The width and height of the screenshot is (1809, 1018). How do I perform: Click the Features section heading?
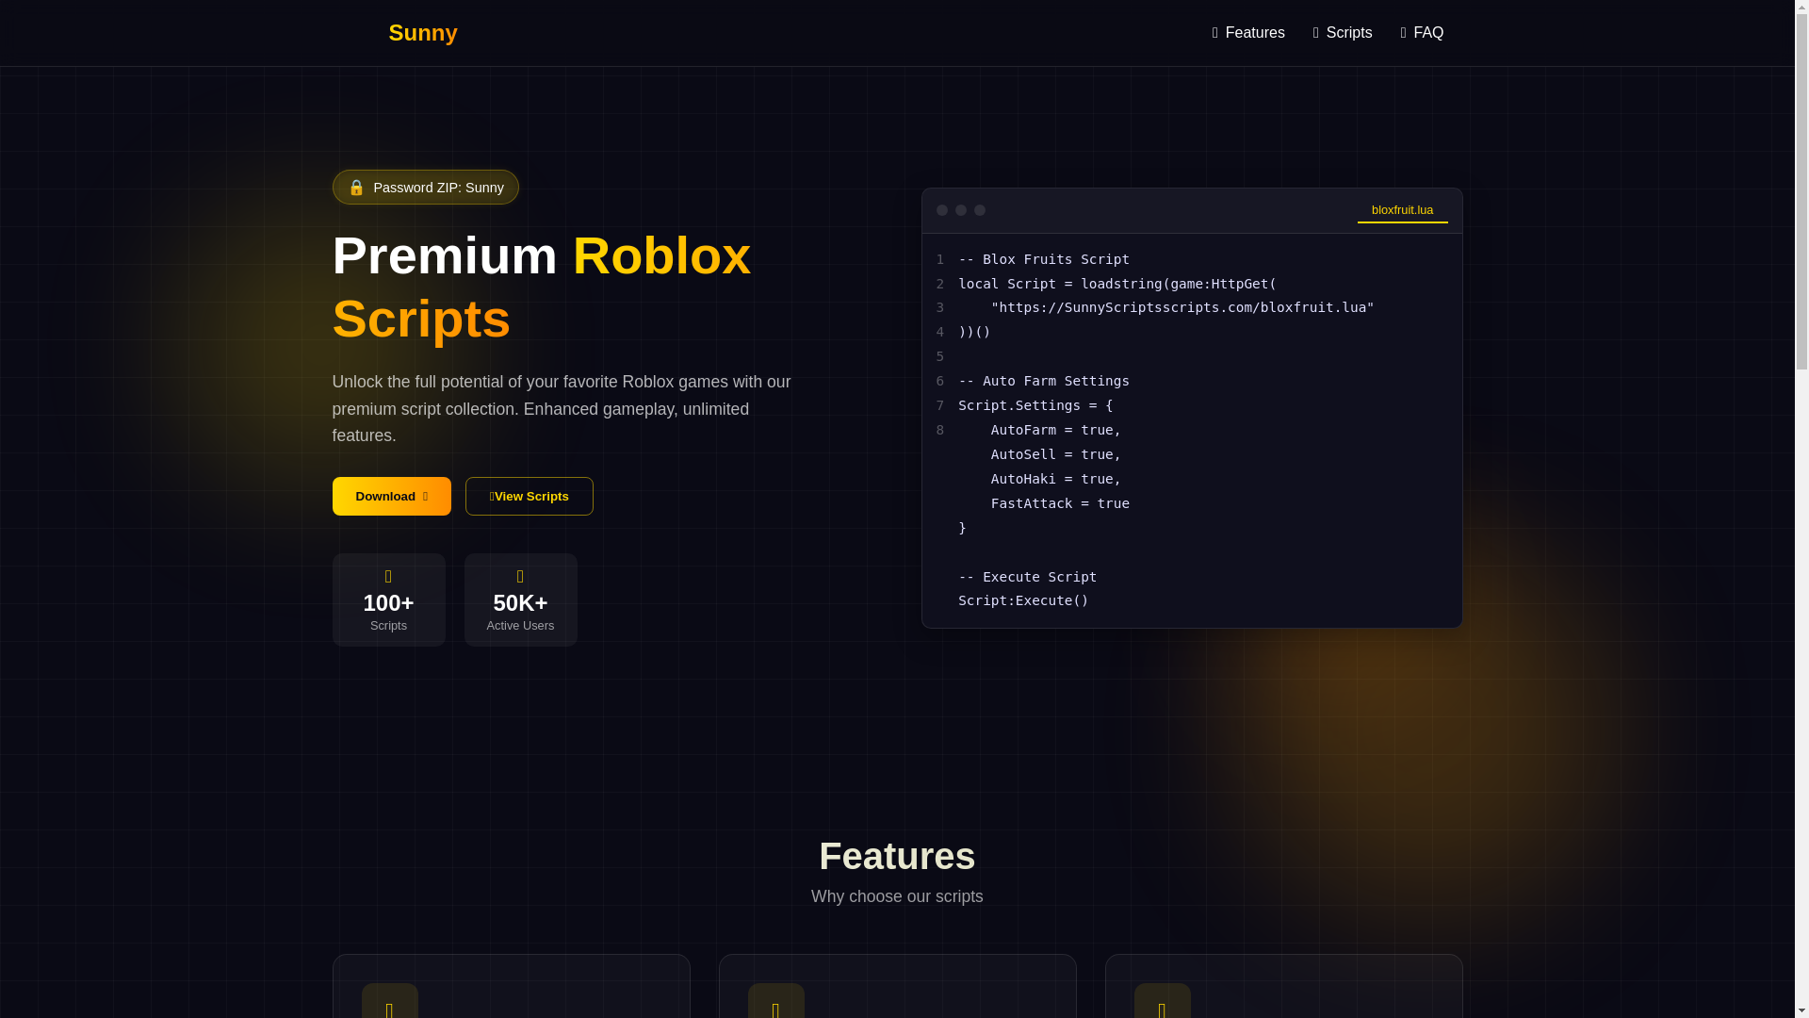coord(897,856)
